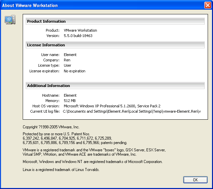Click the Host OS version value
This screenshot has width=213, height=189.
[x=112, y=106]
